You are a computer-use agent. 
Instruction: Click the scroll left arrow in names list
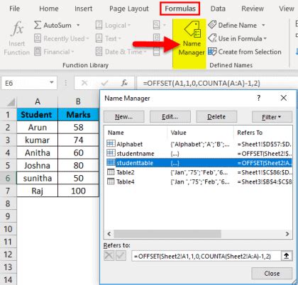(109, 234)
